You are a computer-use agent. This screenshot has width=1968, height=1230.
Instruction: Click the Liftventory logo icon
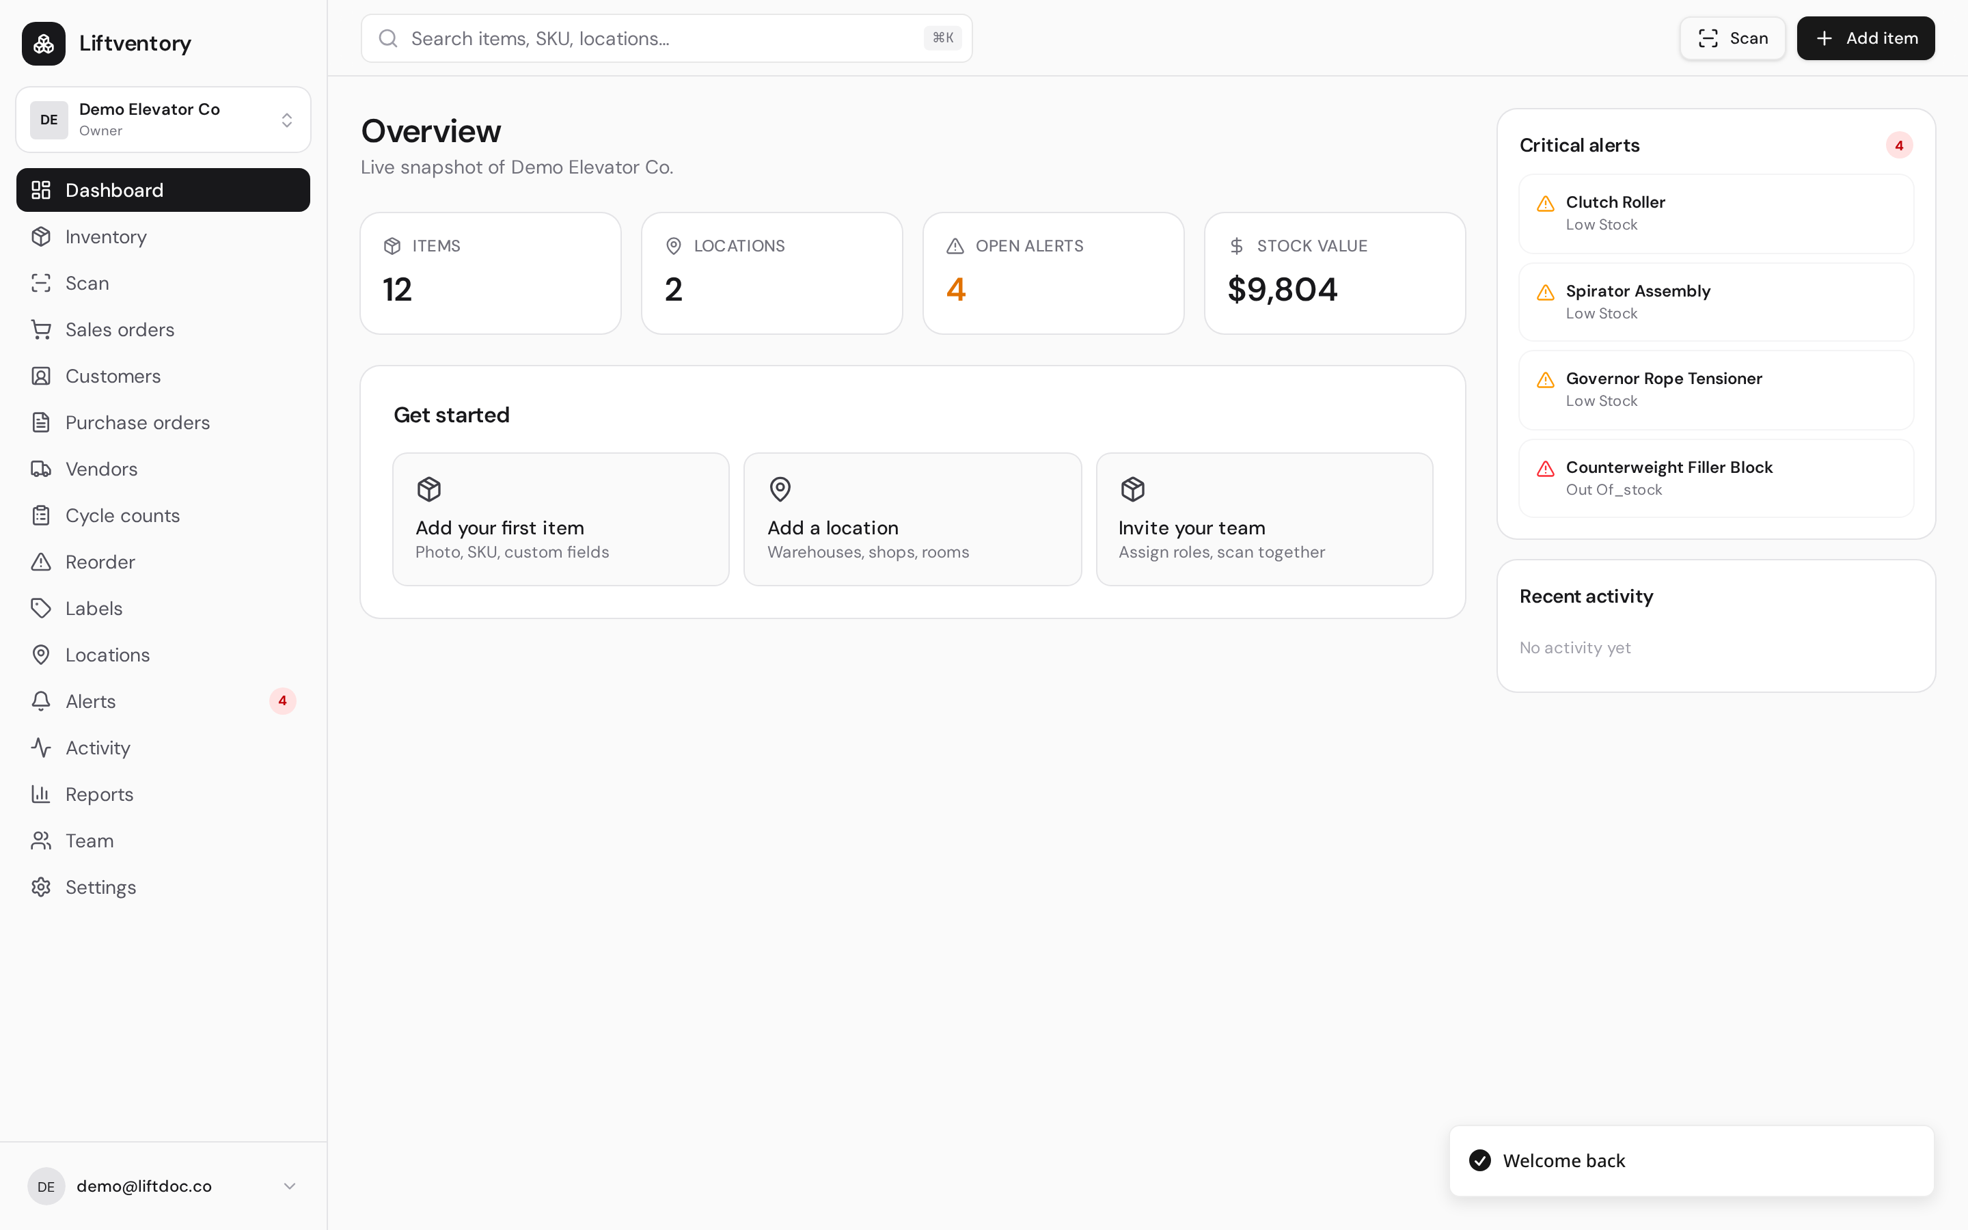43,43
